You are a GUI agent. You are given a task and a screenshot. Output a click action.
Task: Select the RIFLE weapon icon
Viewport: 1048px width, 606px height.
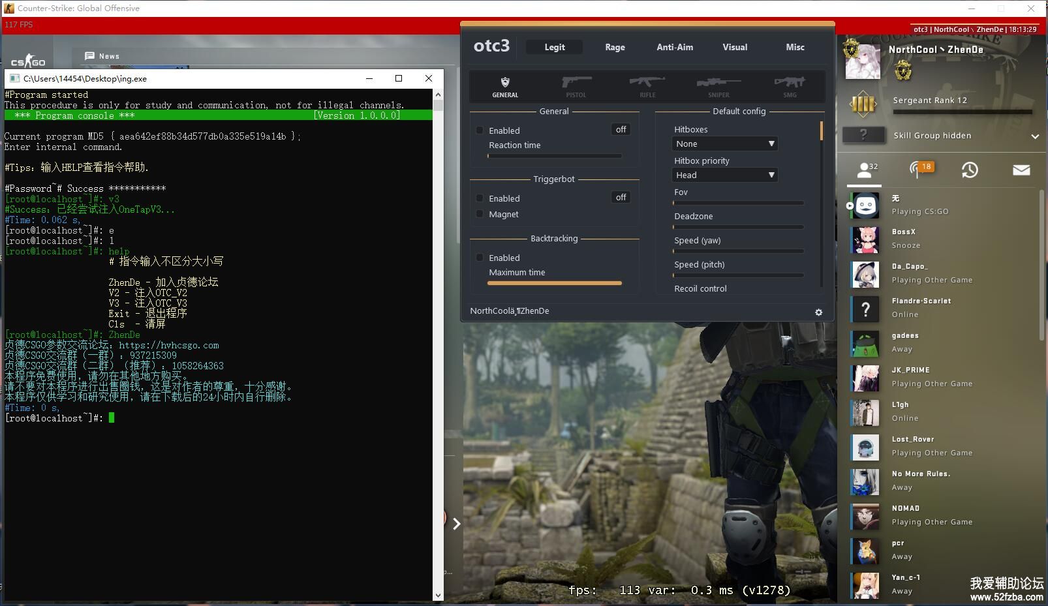tap(647, 86)
